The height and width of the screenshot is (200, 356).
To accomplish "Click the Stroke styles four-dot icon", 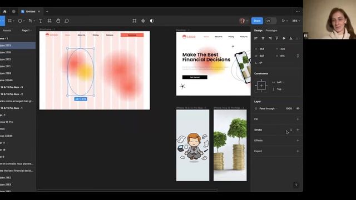I will point(291,130).
